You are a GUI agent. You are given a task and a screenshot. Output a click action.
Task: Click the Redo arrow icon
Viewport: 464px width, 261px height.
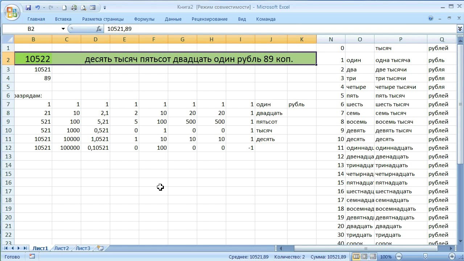pyautogui.click(x=51, y=7)
